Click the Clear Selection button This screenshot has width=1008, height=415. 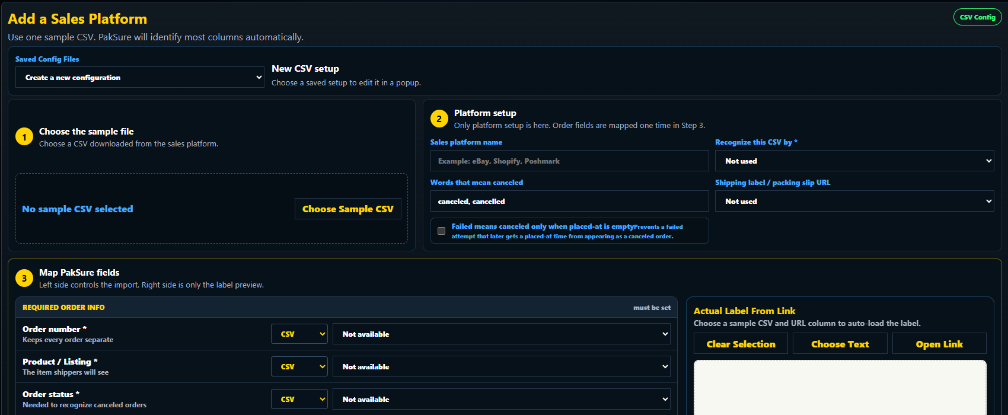741,343
